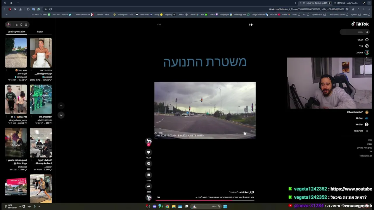Open Ethannissim467 followed account

pos(358,112)
